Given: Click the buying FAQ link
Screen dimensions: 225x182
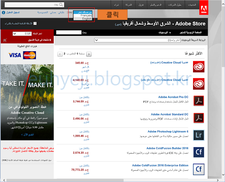Looking at the screenshot, I should [19, 24].
